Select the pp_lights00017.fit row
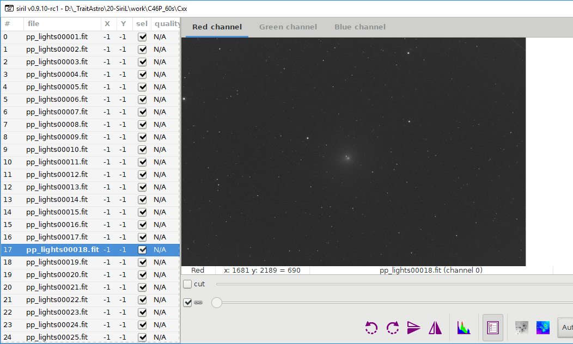The image size is (573, 344). tap(90, 237)
